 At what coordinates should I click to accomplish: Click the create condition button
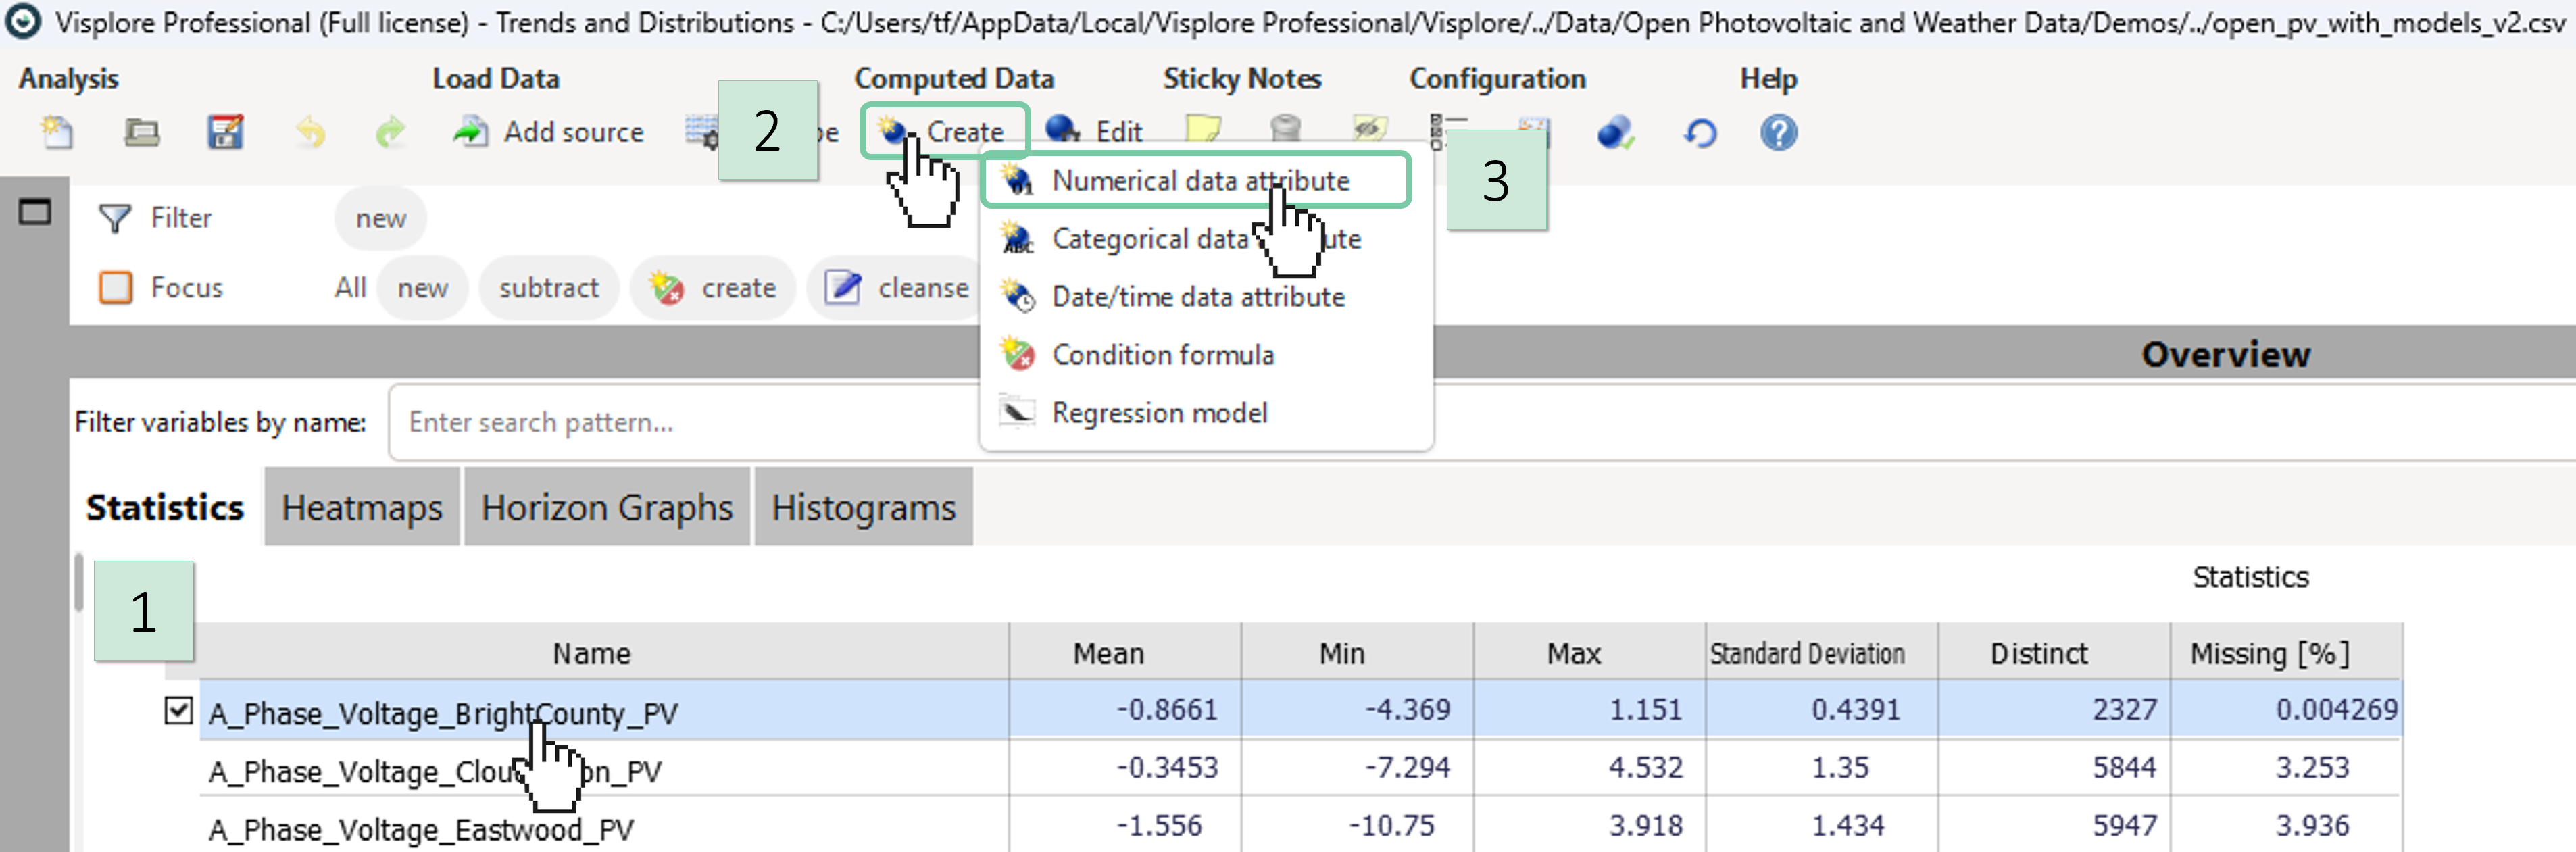click(x=712, y=288)
